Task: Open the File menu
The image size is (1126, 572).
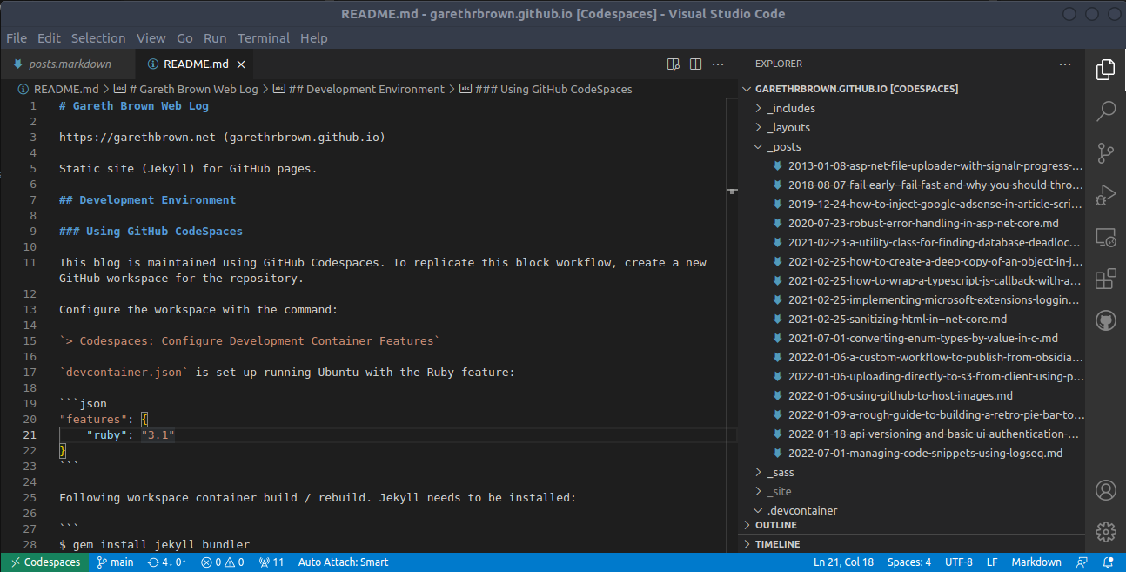Action: click(16, 38)
